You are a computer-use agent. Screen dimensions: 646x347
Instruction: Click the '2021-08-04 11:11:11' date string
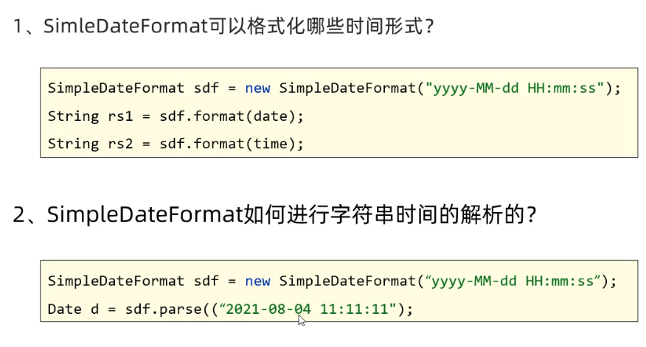pos(307,309)
